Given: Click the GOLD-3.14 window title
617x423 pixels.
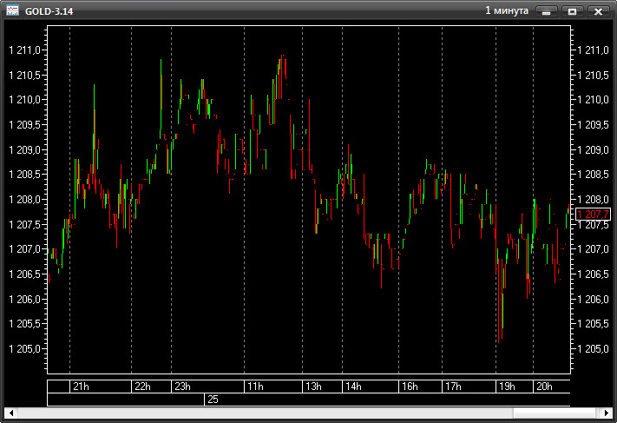Looking at the screenshot, I should coord(49,11).
